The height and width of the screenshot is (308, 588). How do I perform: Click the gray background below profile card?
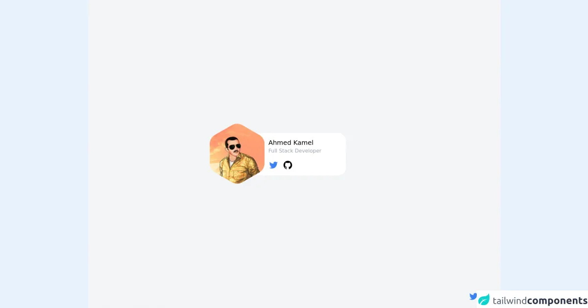click(x=294, y=240)
